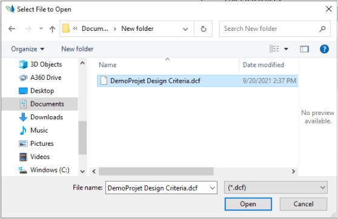Open the (*.dcf) file type dropdown

(276, 188)
